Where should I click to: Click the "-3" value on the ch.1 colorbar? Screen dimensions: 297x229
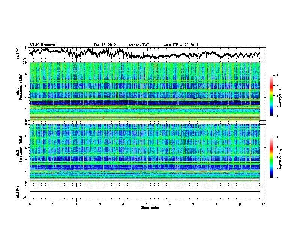[276, 75]
